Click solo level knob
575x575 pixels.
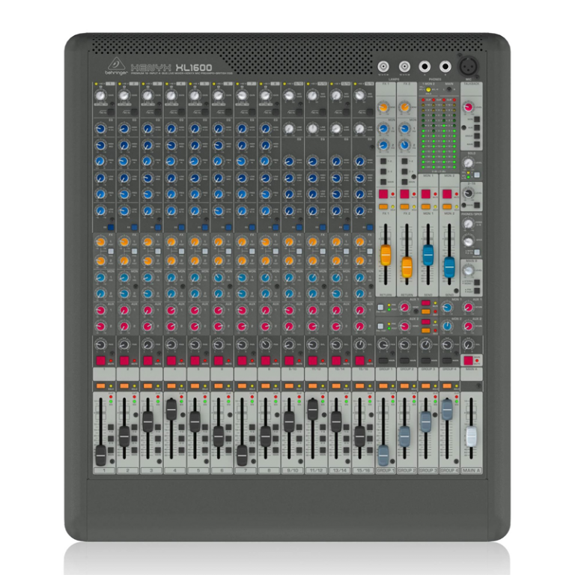coord(468,162)
